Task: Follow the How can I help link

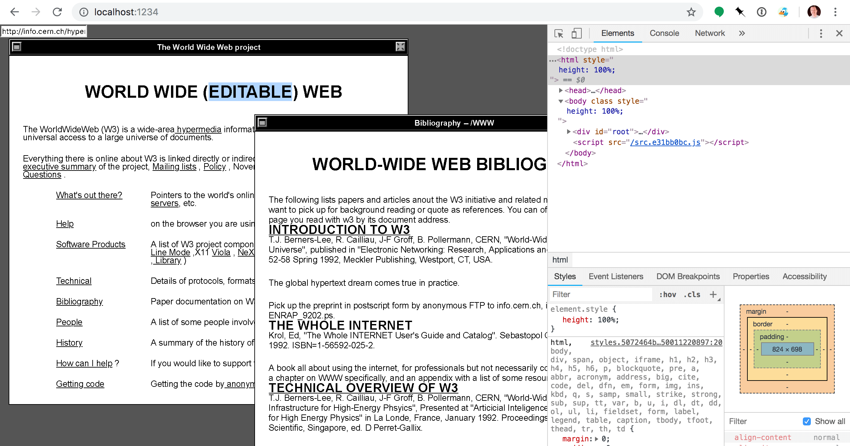Action: pyautogui.click(x=84, y=363)
